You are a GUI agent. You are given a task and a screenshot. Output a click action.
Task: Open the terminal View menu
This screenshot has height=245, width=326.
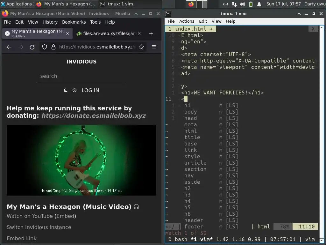click(x=216, y=21)
